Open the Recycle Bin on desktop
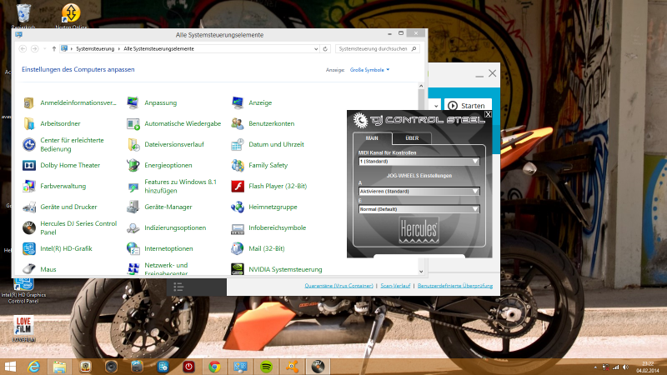Viewport: 667px width, 375px height. [24, 16]
